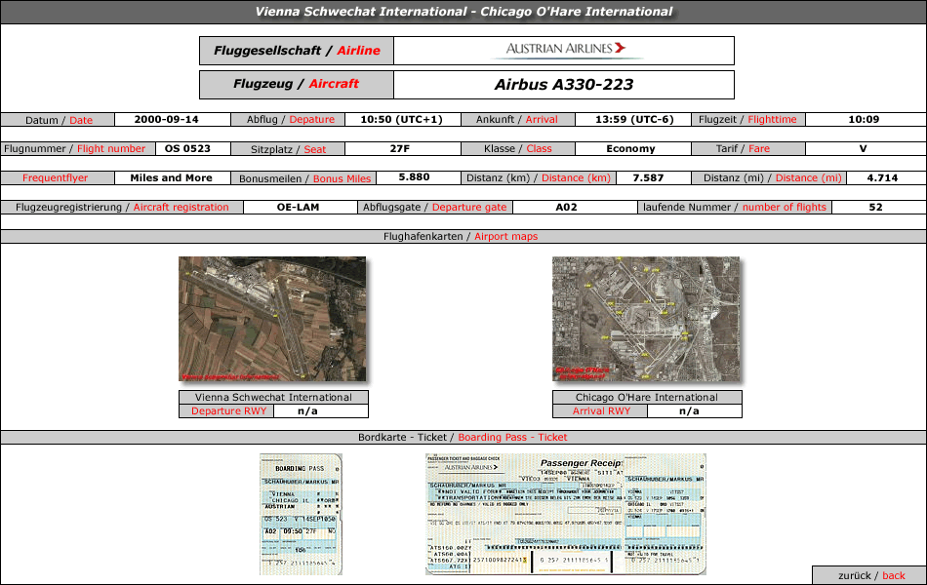This screenshot has height=585, width=927.
Task: Click the page title route header
Action: click(x=463, y=12)
